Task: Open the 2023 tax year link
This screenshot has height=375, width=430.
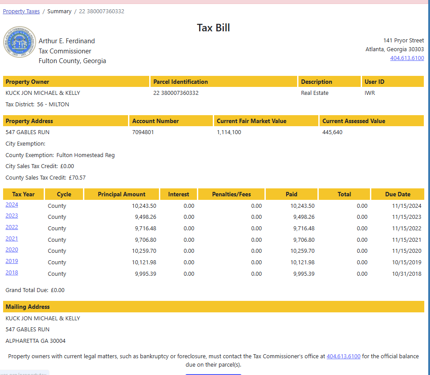Action: tap(12, 216)
